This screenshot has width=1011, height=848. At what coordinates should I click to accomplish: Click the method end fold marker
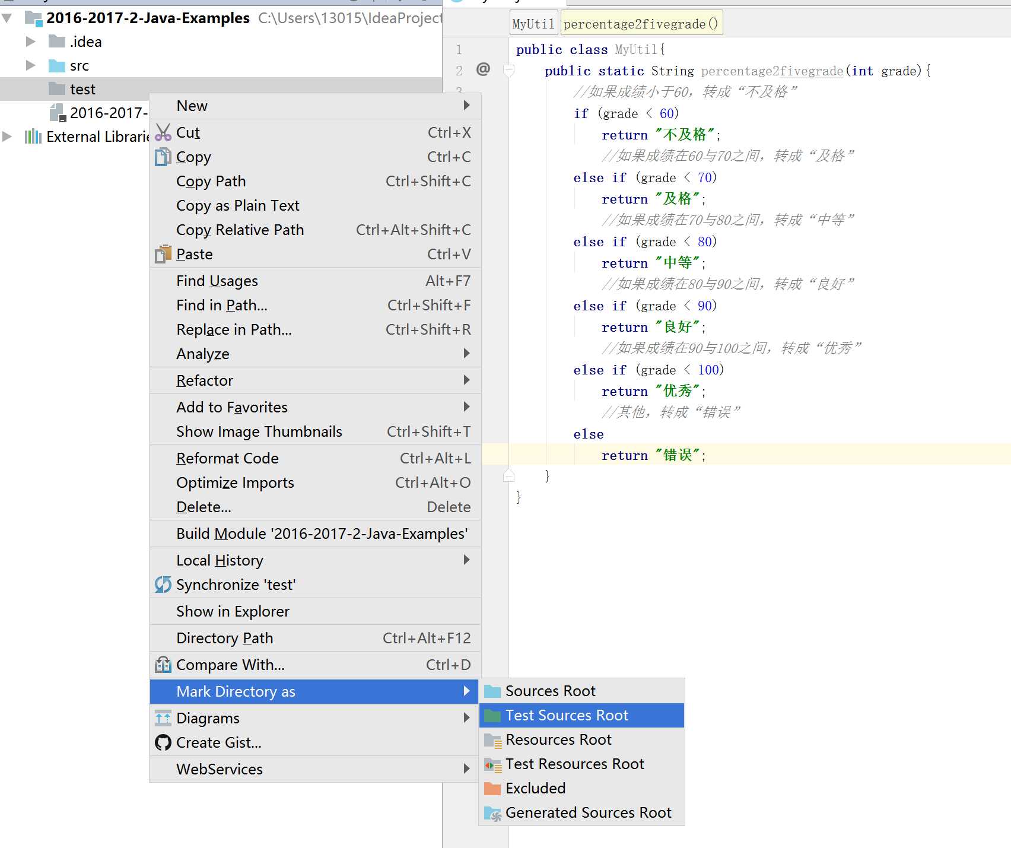coord(508,475)
